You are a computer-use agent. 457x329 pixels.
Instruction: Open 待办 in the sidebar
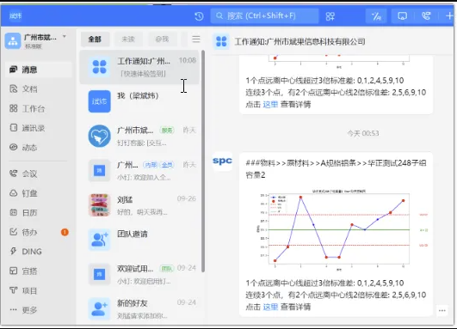point(38,232)
